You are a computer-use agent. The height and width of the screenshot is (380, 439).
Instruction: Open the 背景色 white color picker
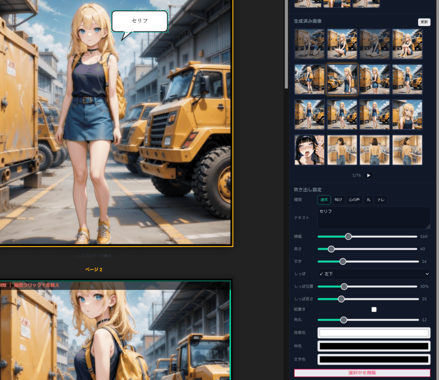pyautogui.click(x=373, y=333)
